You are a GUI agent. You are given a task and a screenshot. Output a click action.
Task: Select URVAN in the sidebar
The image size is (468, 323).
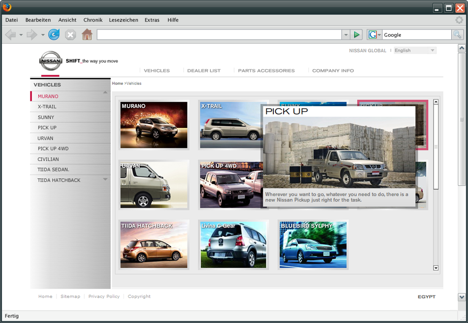pos(71,138)
